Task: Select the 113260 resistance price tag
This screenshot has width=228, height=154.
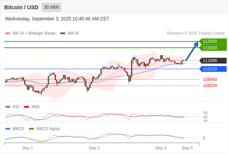Action: point(213,42)
